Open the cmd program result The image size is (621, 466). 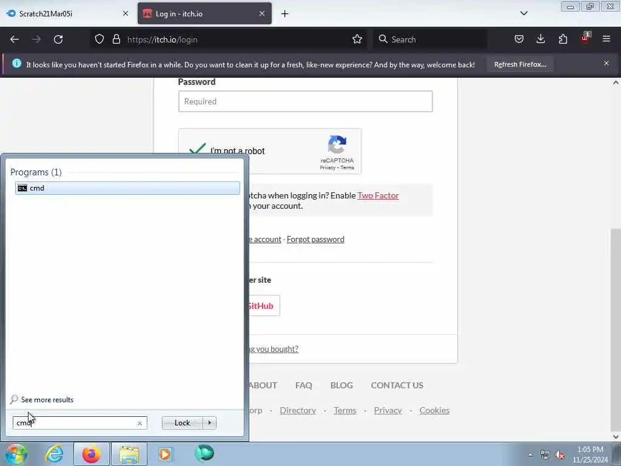[127, 188]
